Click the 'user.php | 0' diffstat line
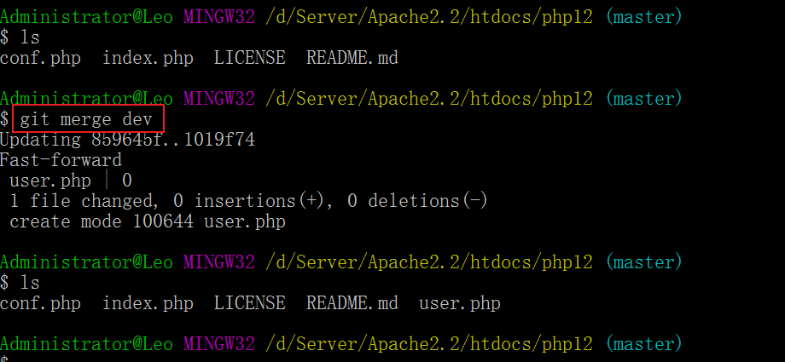 pos(70,181)
